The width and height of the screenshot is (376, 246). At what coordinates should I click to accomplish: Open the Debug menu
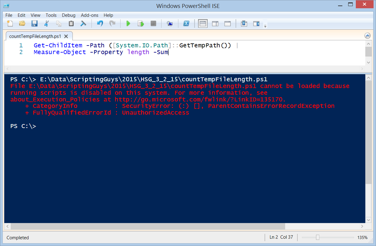[69, 15]
